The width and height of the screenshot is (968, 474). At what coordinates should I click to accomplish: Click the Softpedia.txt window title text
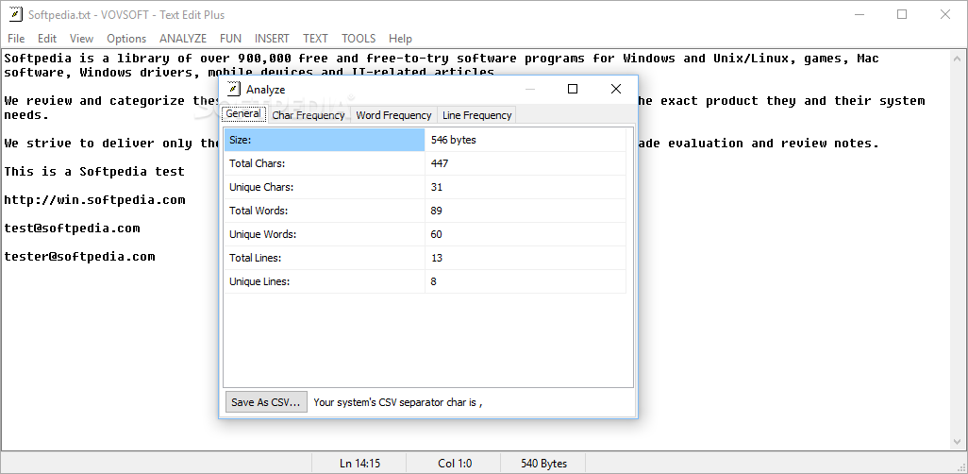click(126, 14)
